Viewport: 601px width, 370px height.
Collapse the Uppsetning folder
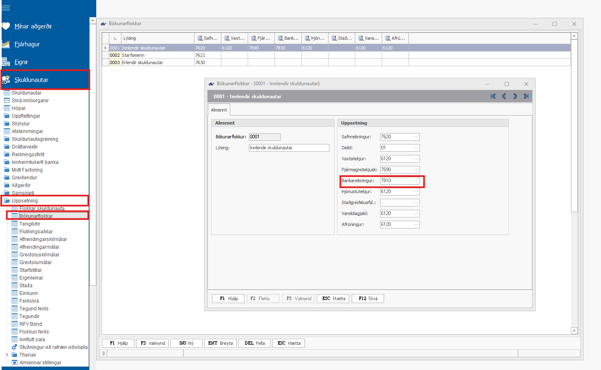click(24, 201)
